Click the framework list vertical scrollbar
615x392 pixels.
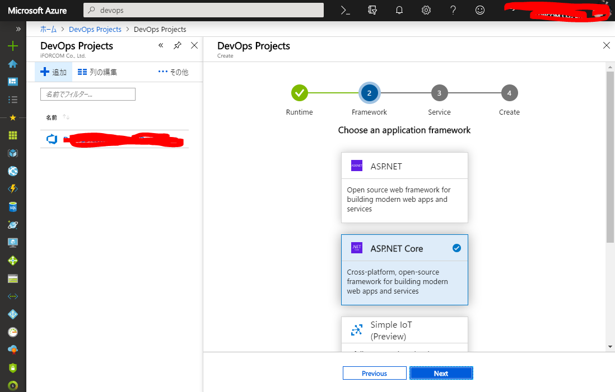[x=610, y=157]
